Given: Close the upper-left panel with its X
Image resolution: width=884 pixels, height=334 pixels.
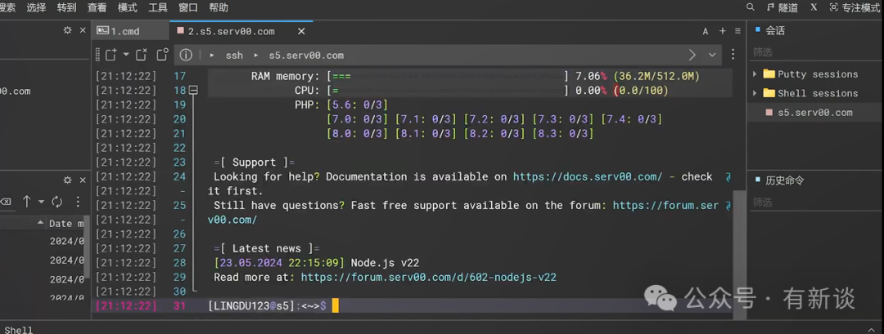Looking at the screenshot, I should [x=83, y=30].
